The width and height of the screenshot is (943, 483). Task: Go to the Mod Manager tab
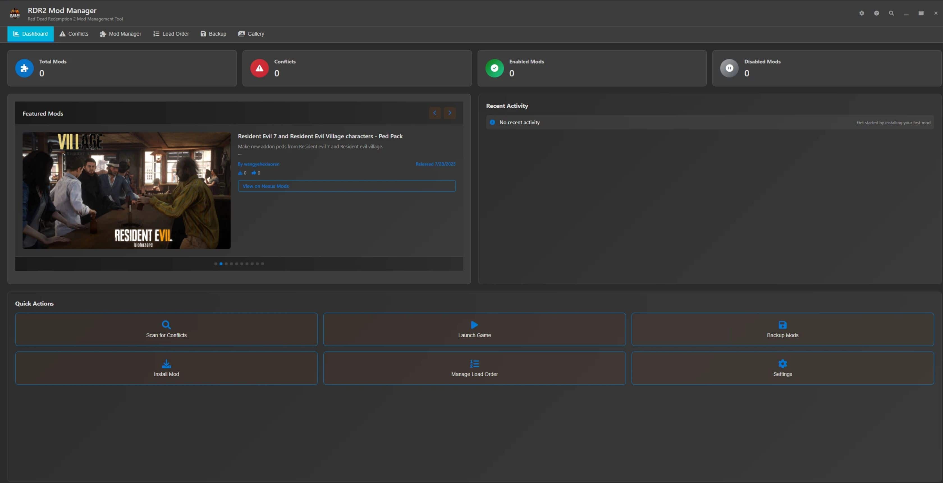tap(120, 34)
